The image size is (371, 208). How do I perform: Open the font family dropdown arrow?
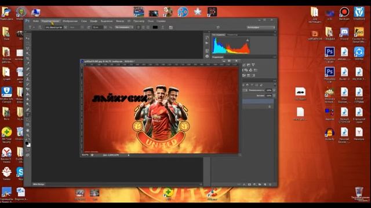tap(66, 27)
